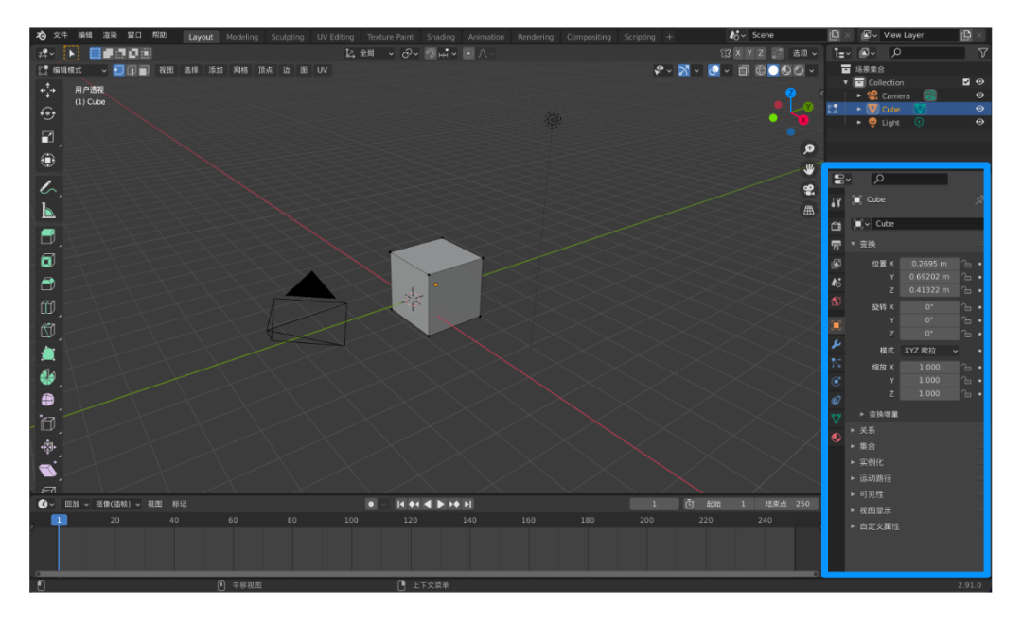Open the 编辑模式 mode dropdown
This screenshot has height=620, width=1022.
click(72, 70)
